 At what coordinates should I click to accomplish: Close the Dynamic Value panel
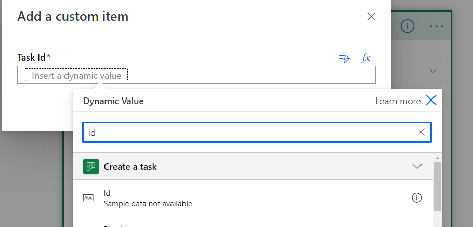(x=431, y=101)
